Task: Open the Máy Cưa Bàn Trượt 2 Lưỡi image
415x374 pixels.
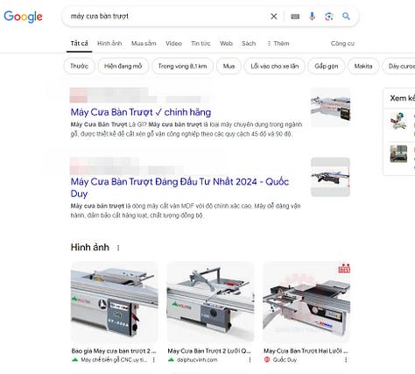Action: click(x=210, y=302)
